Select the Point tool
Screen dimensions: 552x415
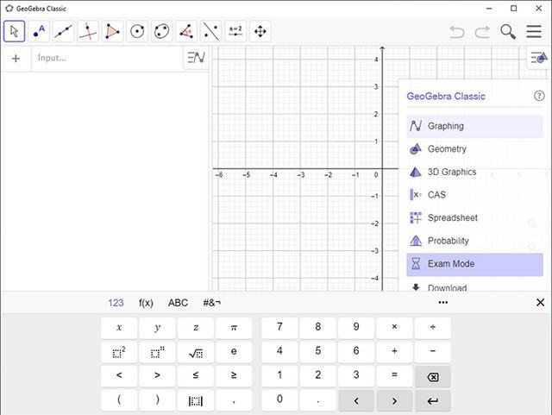39,31
